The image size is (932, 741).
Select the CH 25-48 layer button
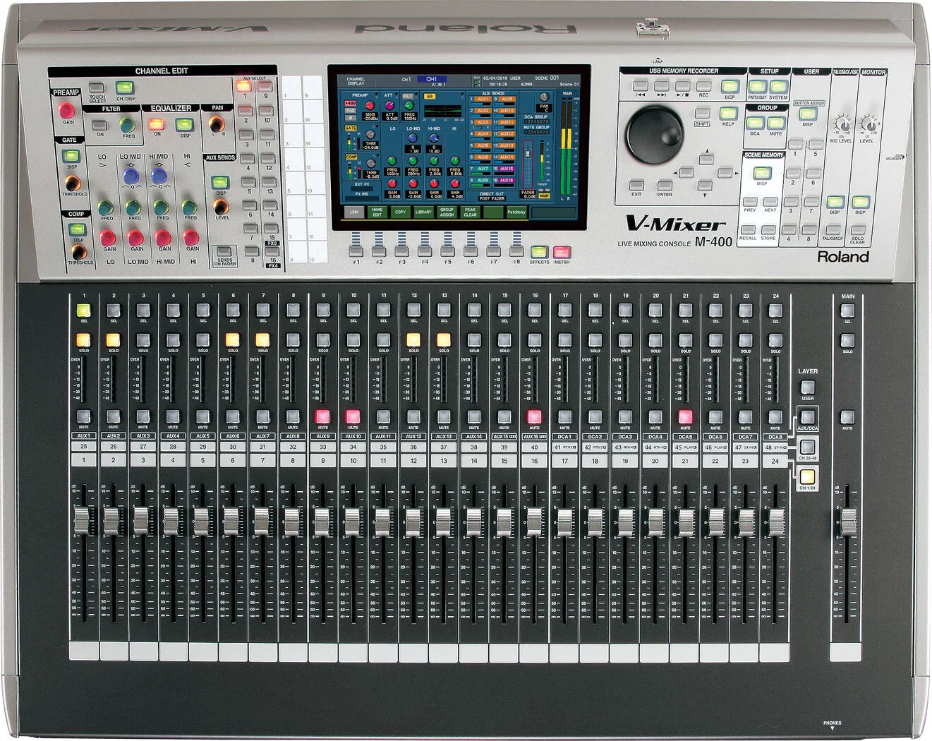pyautogui.click(x=807, y=446)
